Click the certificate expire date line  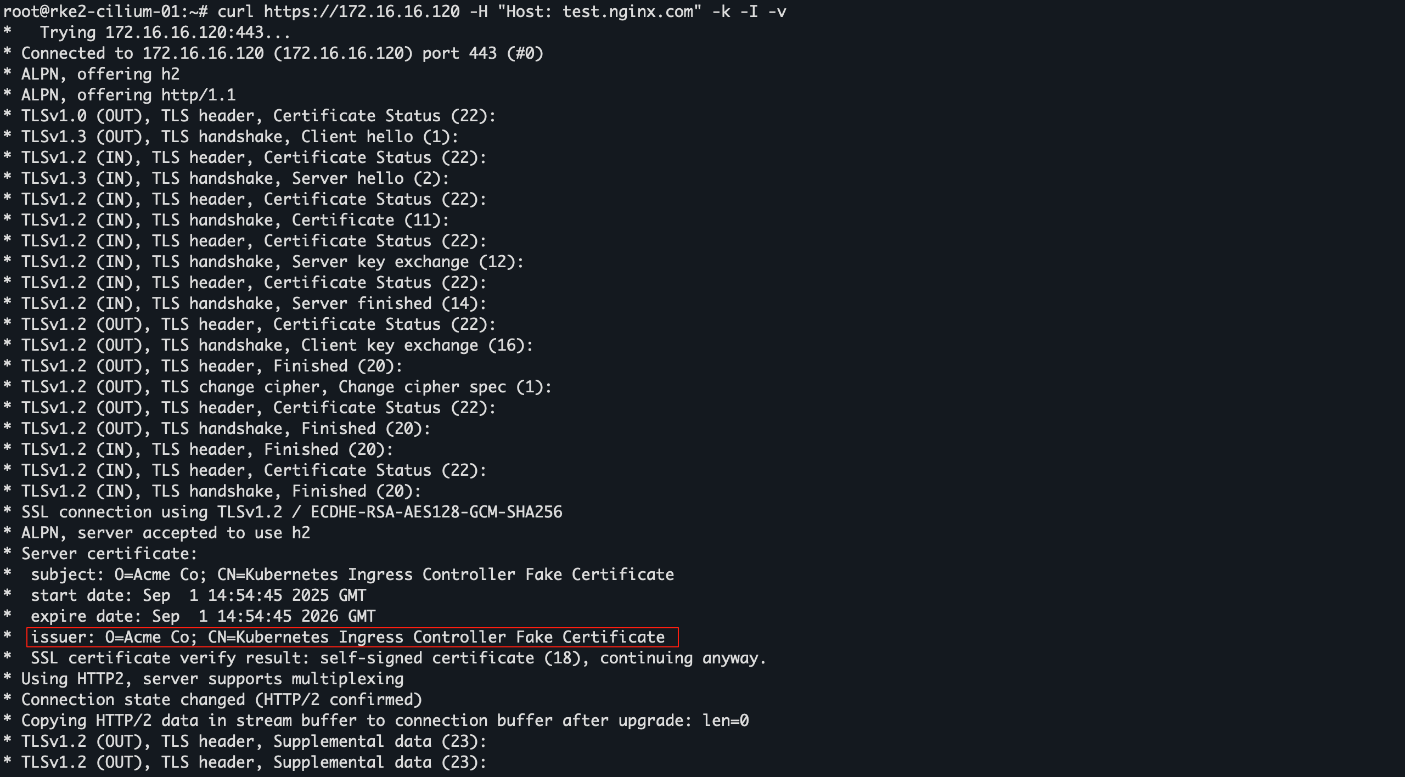point(203,616)
